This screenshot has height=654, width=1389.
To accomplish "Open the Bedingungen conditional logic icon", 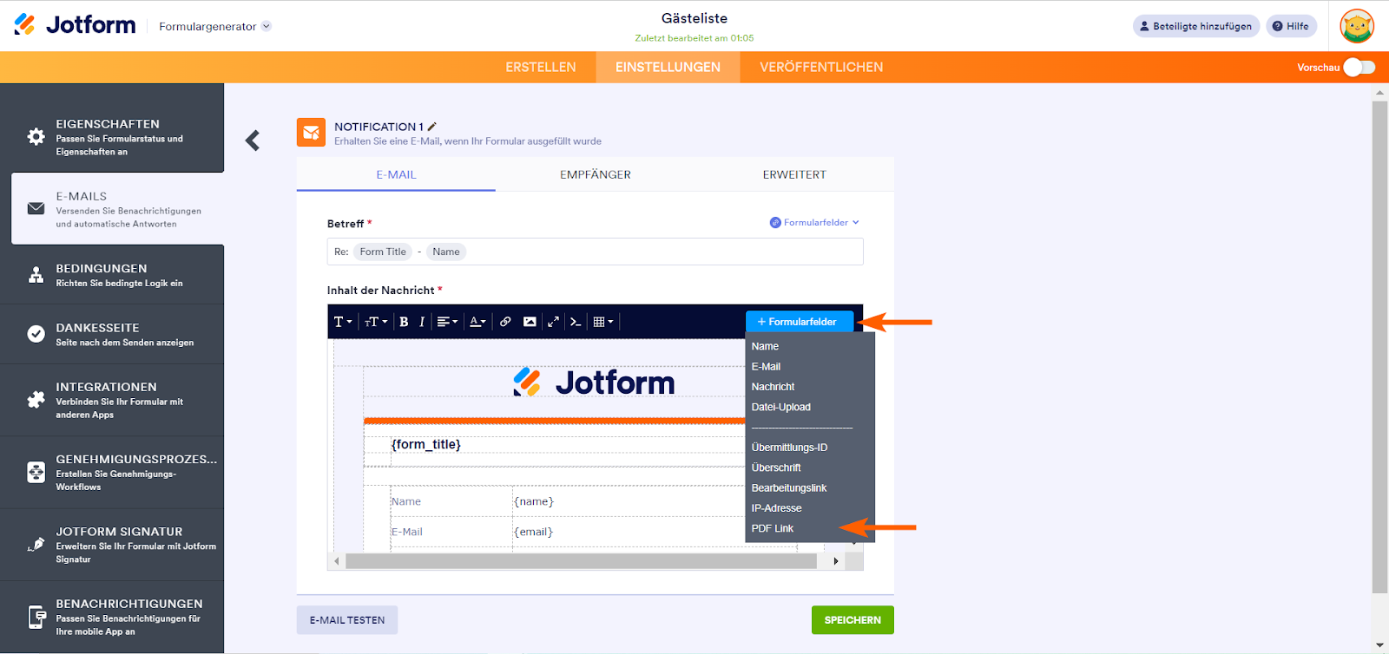I will [36, 275].
